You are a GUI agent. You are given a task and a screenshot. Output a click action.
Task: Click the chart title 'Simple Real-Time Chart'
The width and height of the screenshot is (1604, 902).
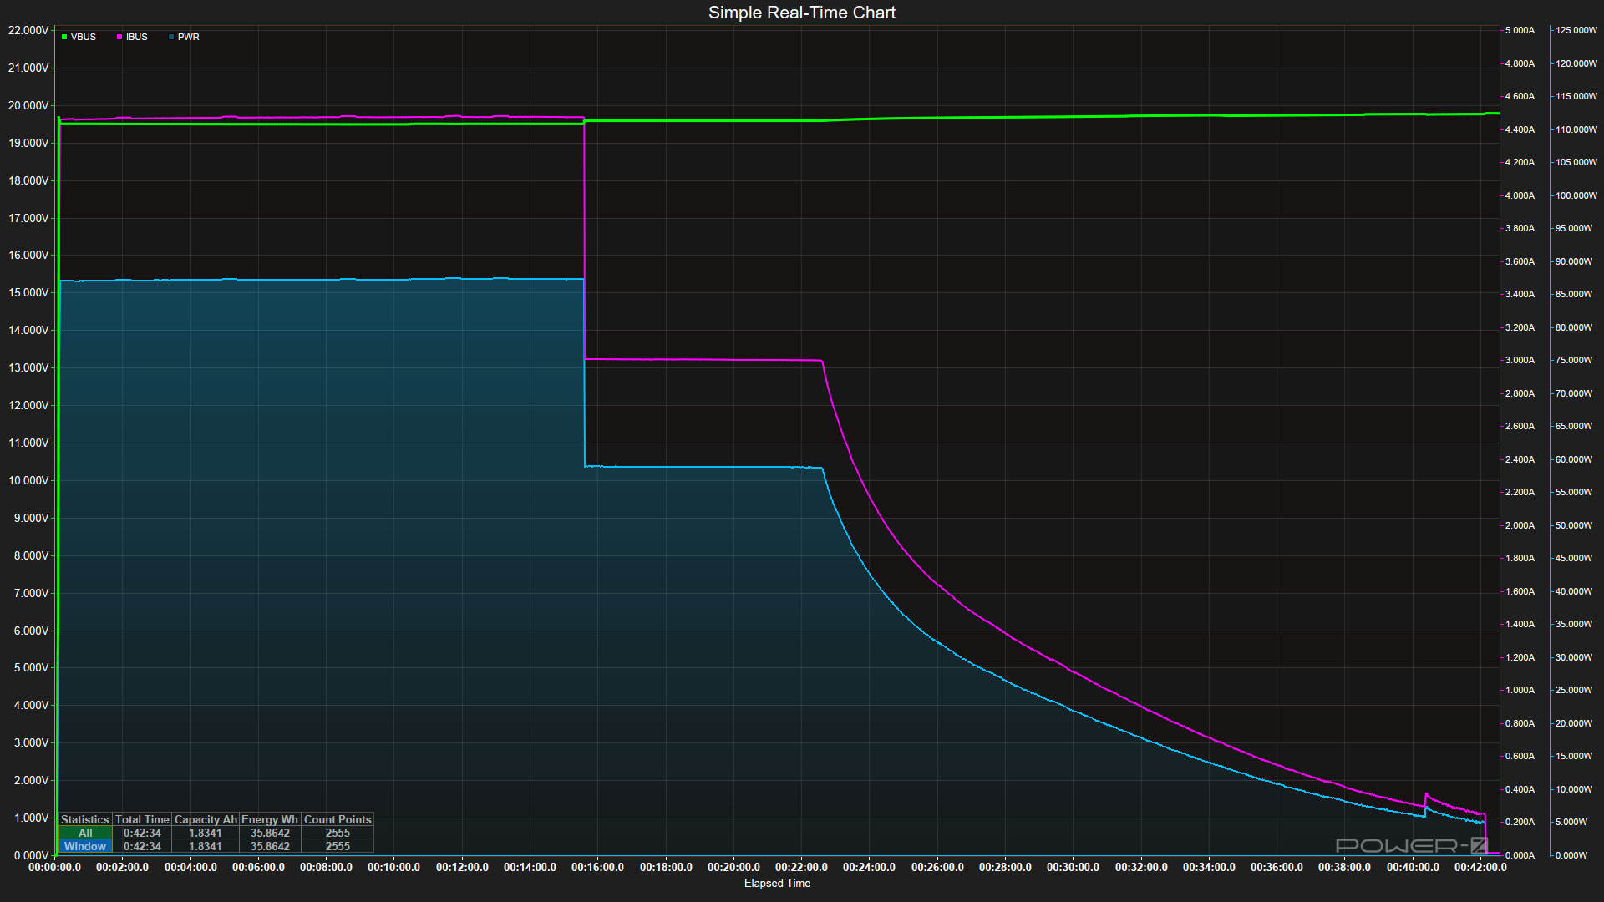tap(802, 13)
